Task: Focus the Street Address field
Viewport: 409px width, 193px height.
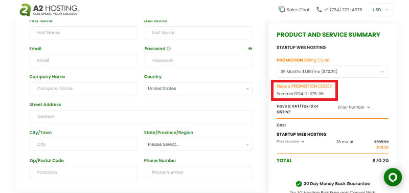Action: [141, 117]
